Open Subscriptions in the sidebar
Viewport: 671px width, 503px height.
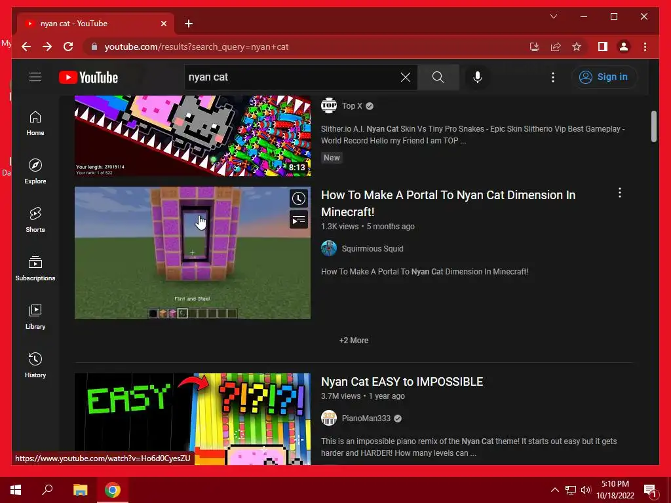pyautogui.click(x=35, y=268)
